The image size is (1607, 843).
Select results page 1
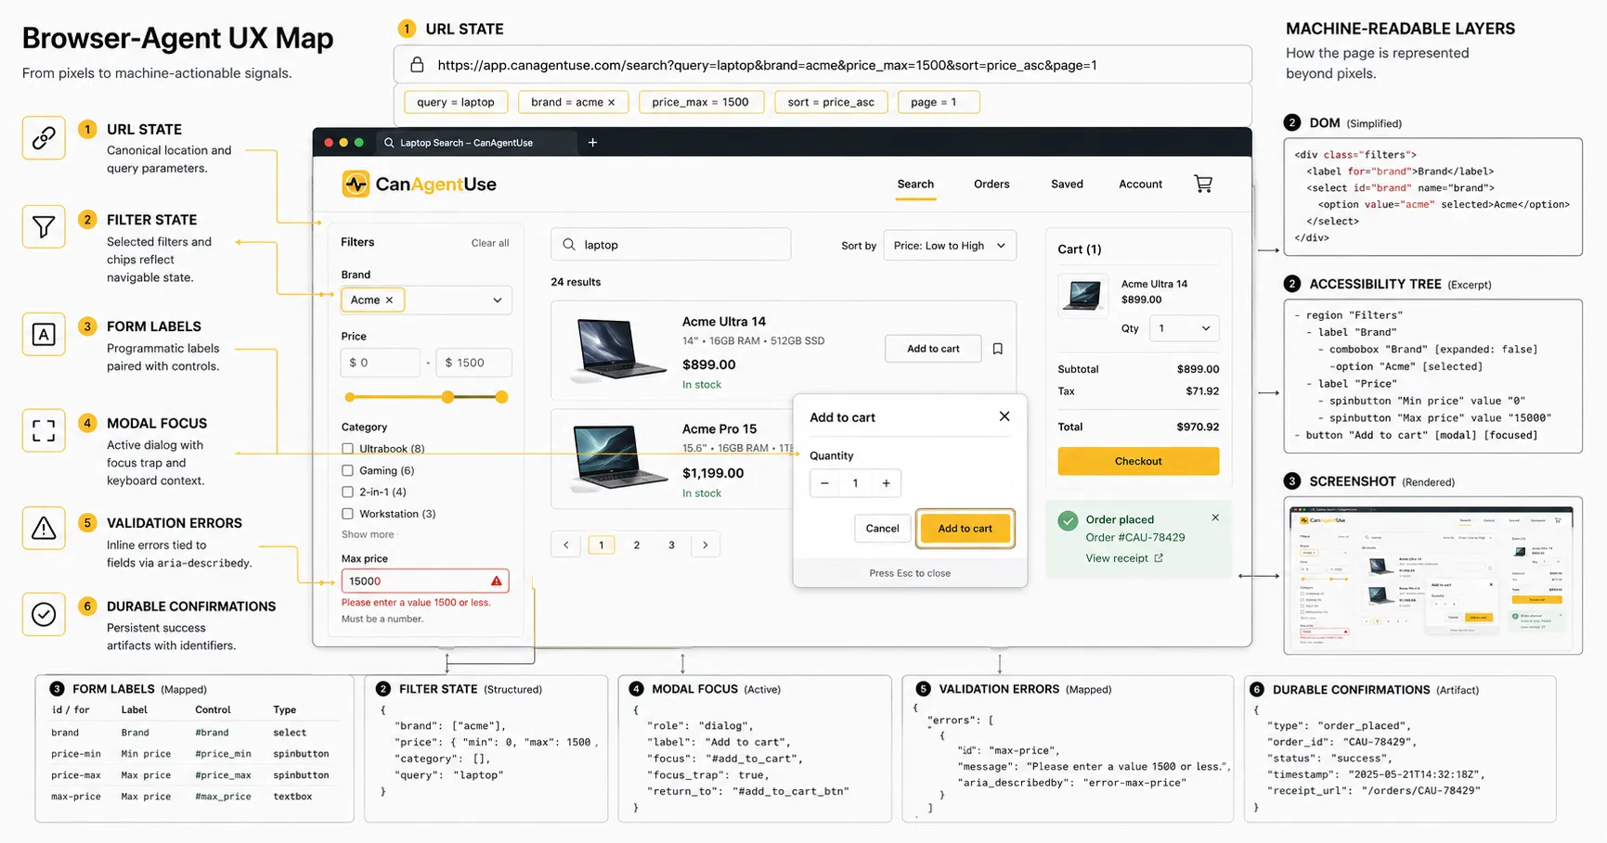tap(602, 544)
